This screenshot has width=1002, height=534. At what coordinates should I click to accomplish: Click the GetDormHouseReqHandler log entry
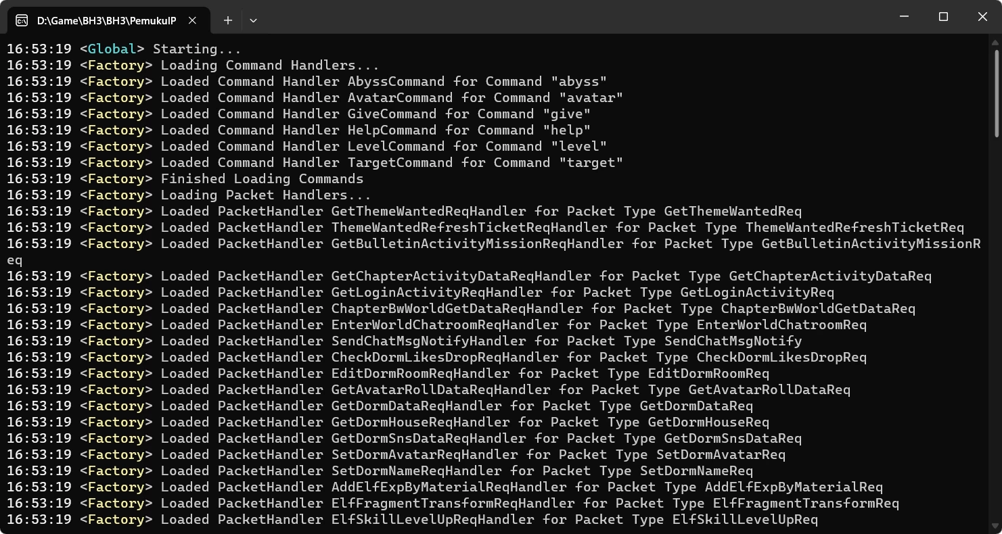click(x=420, y=422)
